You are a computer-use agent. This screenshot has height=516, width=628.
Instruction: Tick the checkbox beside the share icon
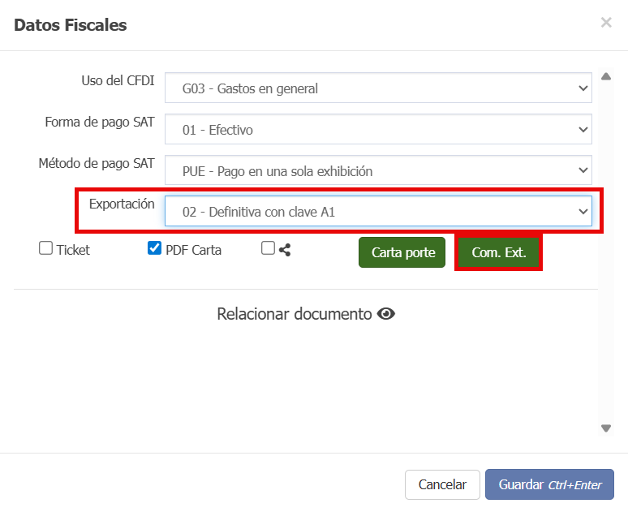pyautogui.click(x=268, y=249)
